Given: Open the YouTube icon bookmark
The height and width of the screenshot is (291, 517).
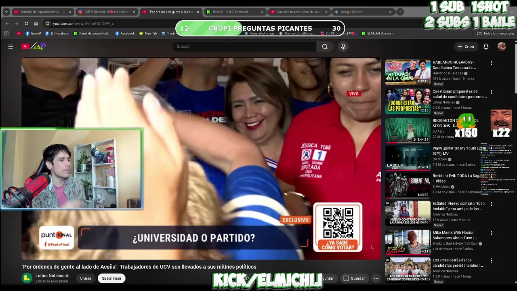Looking at the screenshot, I should (19, 34).
